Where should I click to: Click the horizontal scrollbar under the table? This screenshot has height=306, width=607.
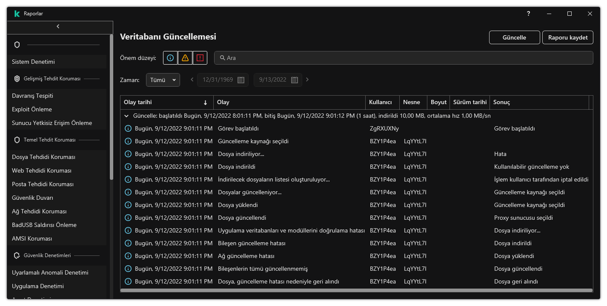pyautogui.click(x=356, y=291)
